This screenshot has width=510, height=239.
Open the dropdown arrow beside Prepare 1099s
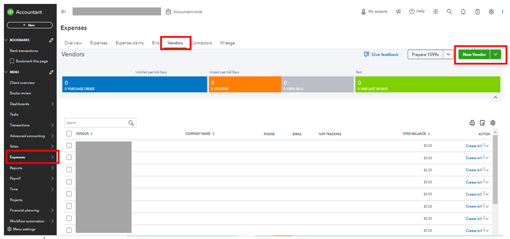[x=448, y=55]
